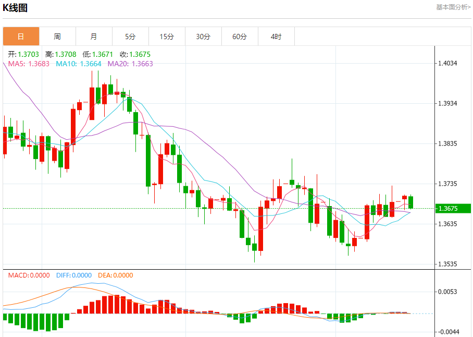Click the 高: 1.3708 high value
The height and width of the screenshot is (337, 473).
click(60, 54)
